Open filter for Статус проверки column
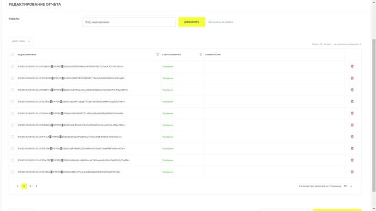The width and height of the screenshot is (376, 211). point(201,55)
